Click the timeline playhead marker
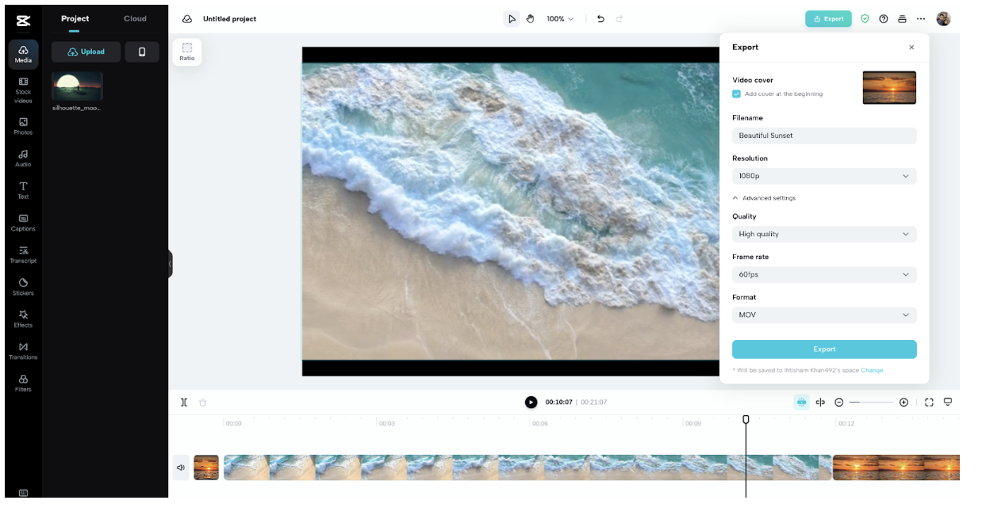Screen dimensions: 982x523 746,419
